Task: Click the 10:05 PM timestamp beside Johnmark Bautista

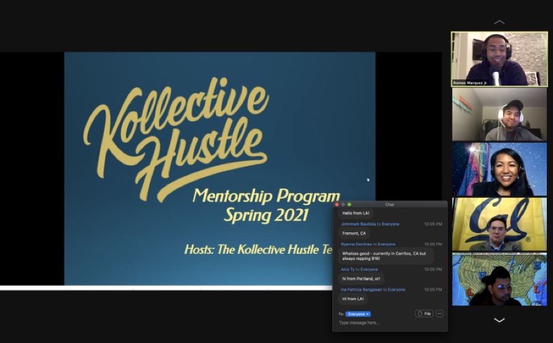Action: point(433,224)
